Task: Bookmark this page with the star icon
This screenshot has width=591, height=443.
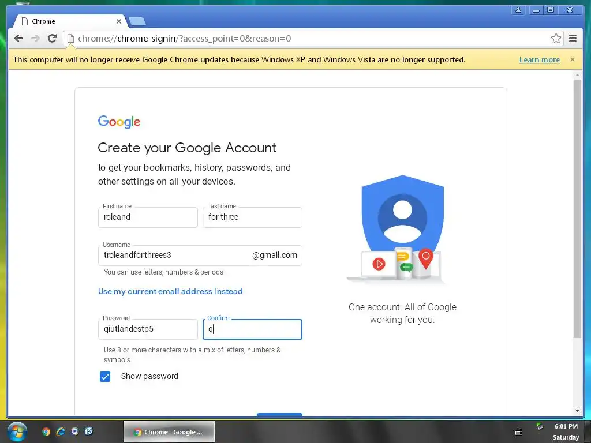Action: pyautogui.click(x=556, y=39)
